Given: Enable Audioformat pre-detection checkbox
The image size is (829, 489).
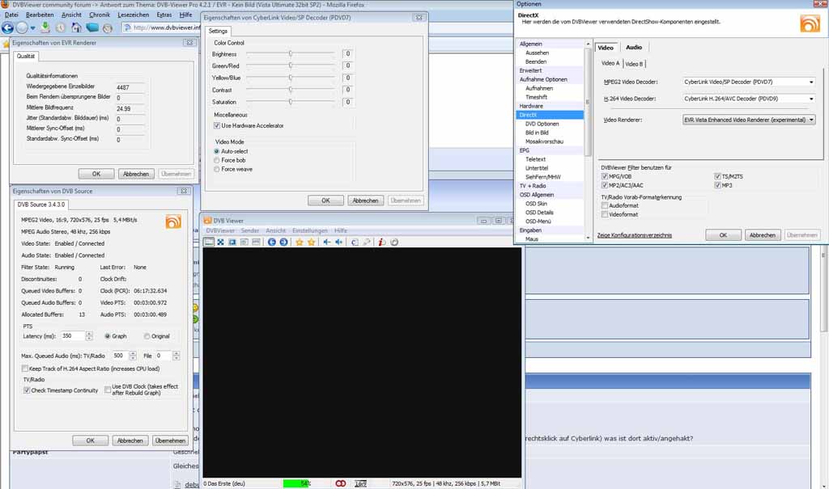Looking at the screenshot, I should tap(604, 205).
